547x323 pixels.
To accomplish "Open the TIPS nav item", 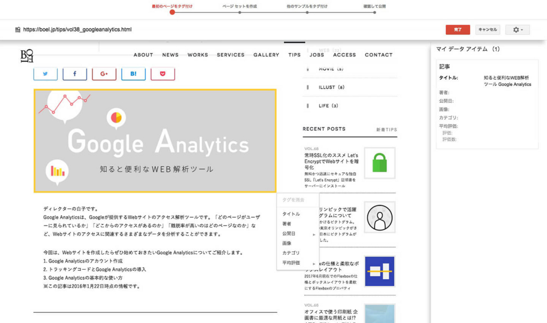I will tap(294, 55).
